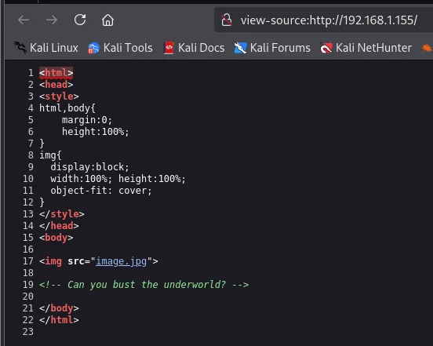Click the closing </style> tag

[62, 214]
